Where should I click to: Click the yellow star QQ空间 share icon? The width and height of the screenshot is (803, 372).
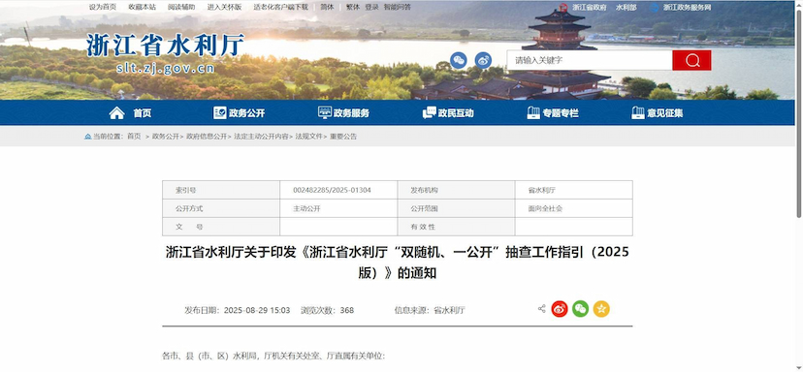[601, 309]
